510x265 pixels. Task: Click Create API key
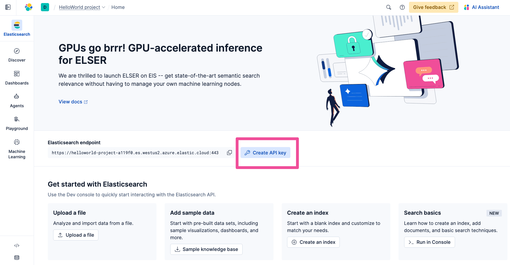click(265, 153)
